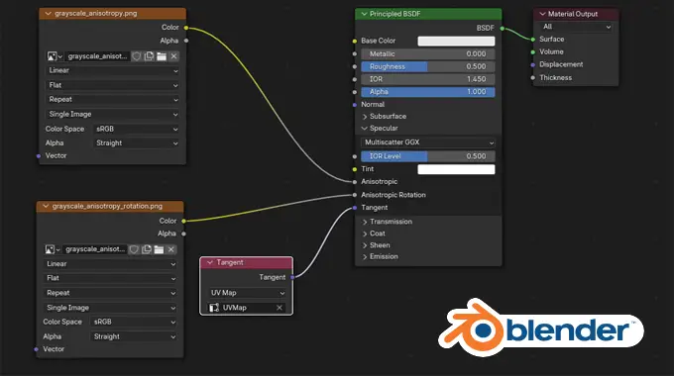Click Normal input socket on Principled BSDF

355,105
